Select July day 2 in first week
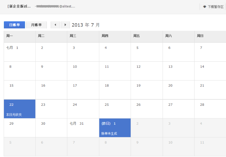The image size is (226, 157). 51,52
